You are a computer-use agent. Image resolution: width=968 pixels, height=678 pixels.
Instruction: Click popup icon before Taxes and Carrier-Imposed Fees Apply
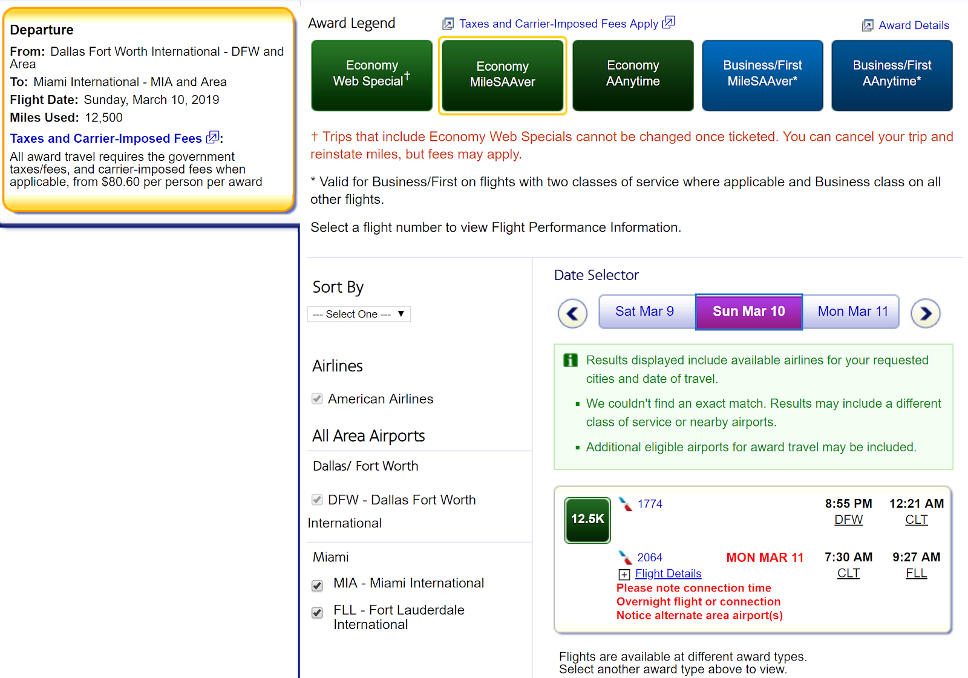tap(448, 24)
